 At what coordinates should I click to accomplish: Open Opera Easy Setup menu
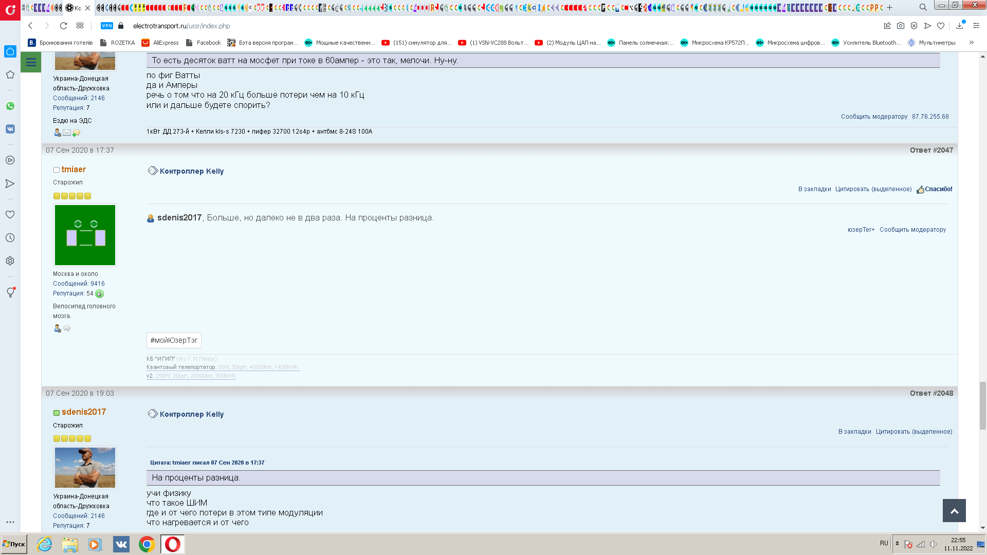[976, 26]
